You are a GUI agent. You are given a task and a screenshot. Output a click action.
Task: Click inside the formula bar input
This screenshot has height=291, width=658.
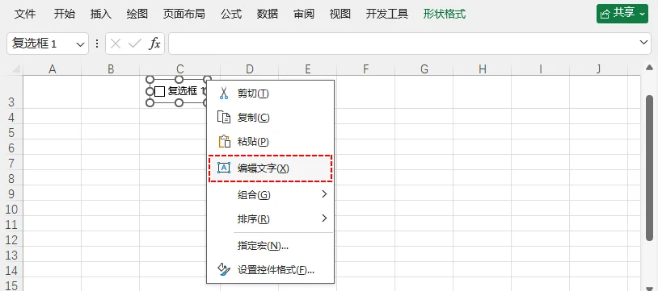click(x=403, y=44)
